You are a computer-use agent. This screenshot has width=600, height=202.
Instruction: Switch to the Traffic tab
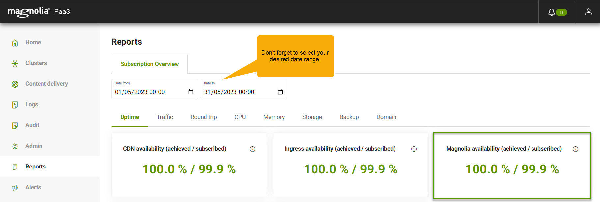pos(165,117)
